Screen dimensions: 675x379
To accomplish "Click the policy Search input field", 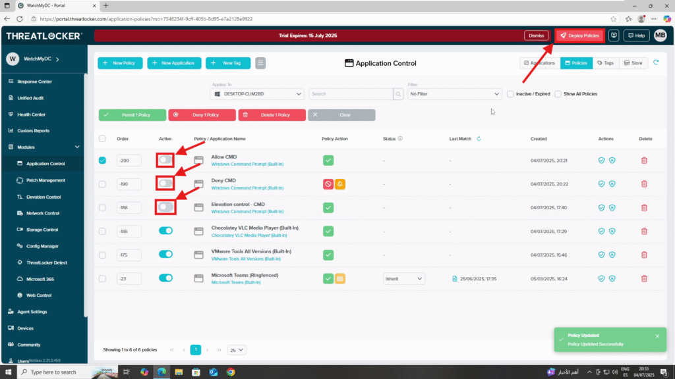I will [351, 93].
